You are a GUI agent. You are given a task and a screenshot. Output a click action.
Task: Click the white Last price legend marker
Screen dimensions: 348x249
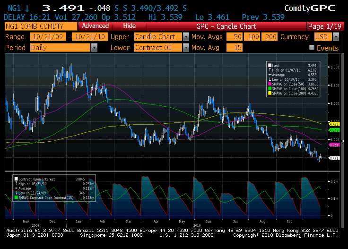click(x=270, y=66)
